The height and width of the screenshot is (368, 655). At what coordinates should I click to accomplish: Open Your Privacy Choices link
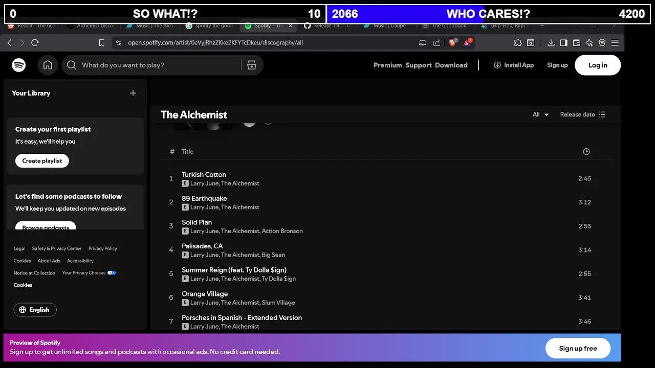click(89, 273)
